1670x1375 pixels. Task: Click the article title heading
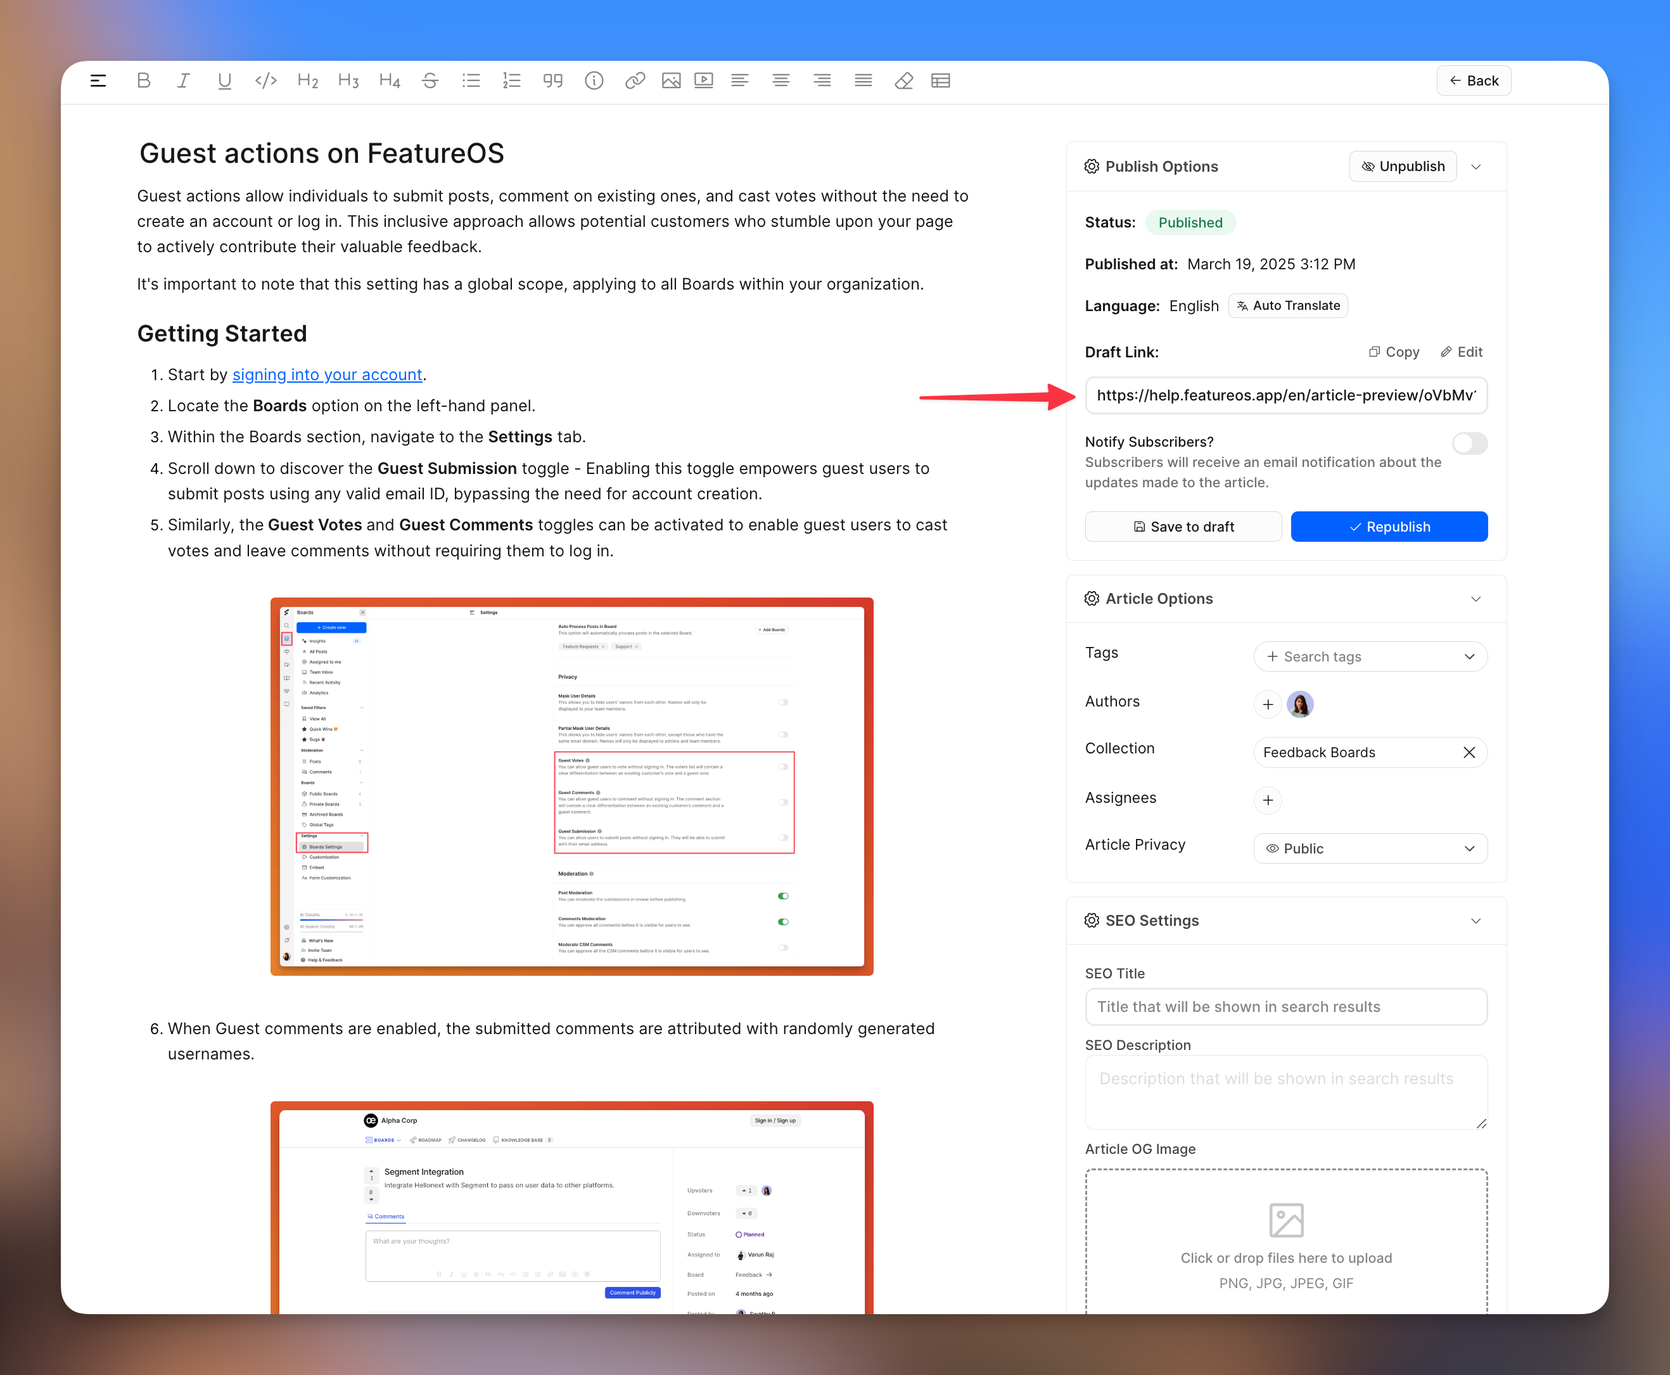(x=321, y=153)
